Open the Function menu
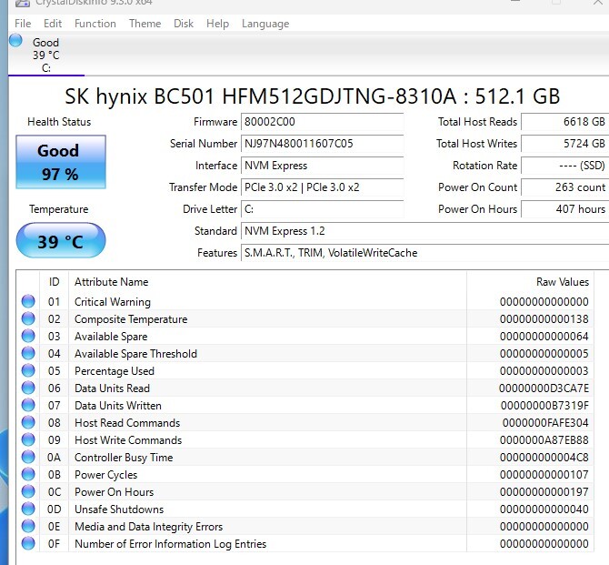Image resolution: width=609 pixels, height=565 pixels. tap(95, 24)
